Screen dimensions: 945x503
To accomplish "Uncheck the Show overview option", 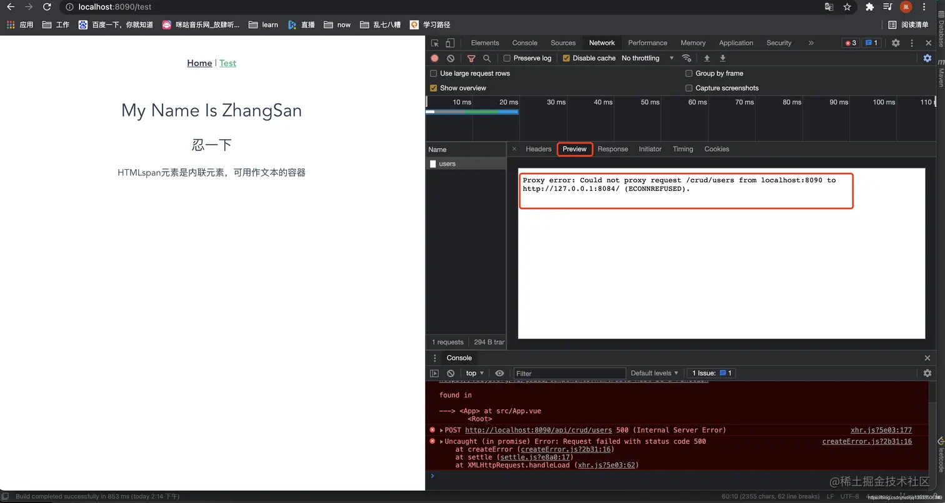I will pyautogui.click(x=434, y=88).
